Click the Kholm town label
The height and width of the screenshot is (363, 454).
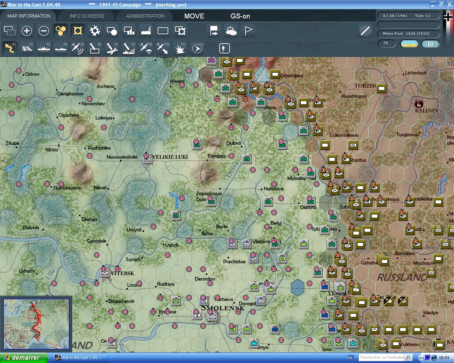tap(177, 81)
